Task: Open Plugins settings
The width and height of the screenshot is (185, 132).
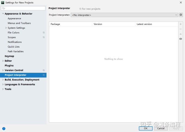Action: pyautogui.click(x=9, y=65)
